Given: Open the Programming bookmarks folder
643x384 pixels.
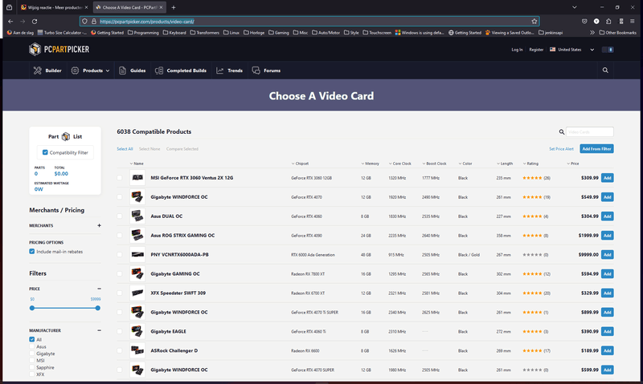Looking at the screenshot, I should tap(143, 33).
